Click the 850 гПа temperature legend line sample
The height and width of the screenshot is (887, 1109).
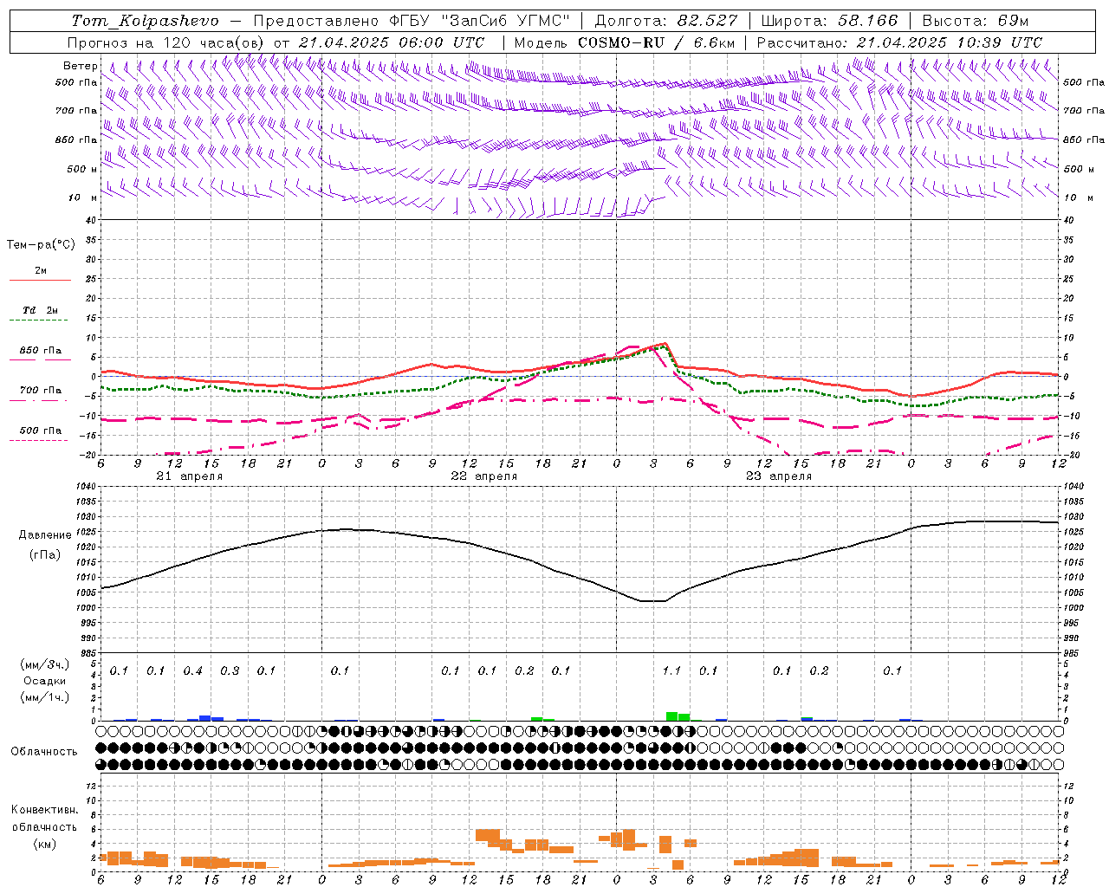(x=41, y=359)
